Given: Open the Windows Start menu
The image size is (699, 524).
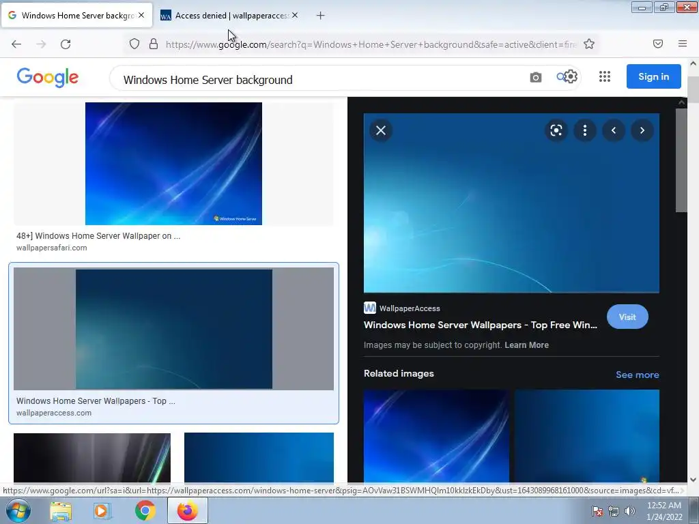Looking at the screenshot, I should tap(18, 510).
